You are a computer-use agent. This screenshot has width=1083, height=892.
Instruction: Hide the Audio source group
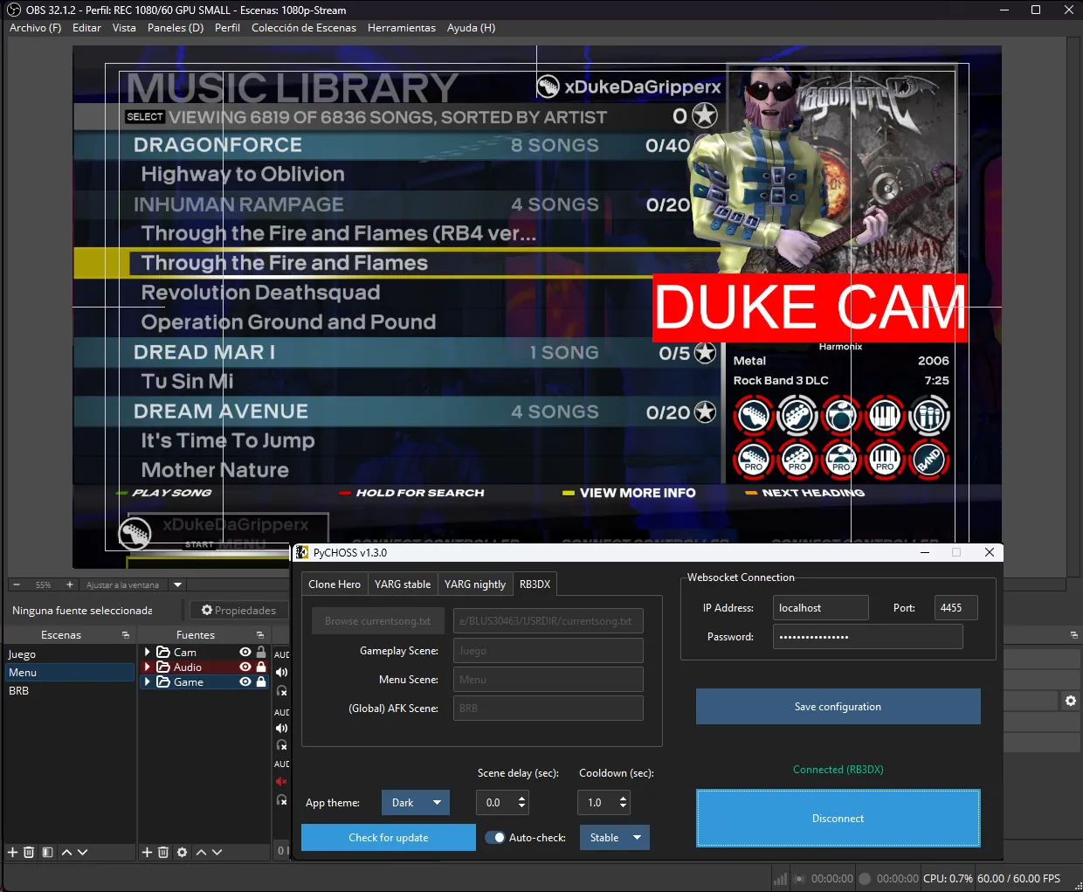pos(245,667)
